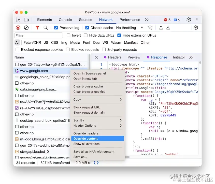Choose Open in Sources panel
The image size is (215, 184).
(98, 73)
